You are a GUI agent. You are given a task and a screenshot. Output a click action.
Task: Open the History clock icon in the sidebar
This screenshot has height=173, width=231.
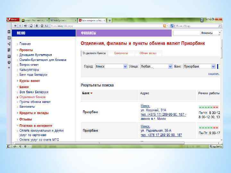9,62
